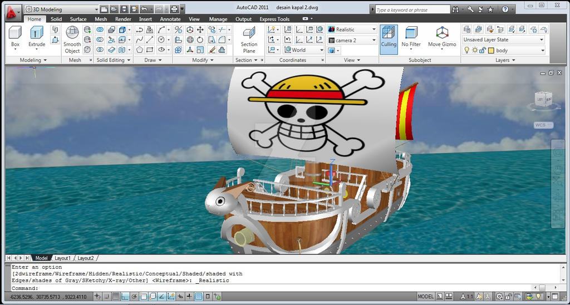Switch to the Express Tools tab
The width and height of the screenshot is (570, 305).
coord(274,19)
